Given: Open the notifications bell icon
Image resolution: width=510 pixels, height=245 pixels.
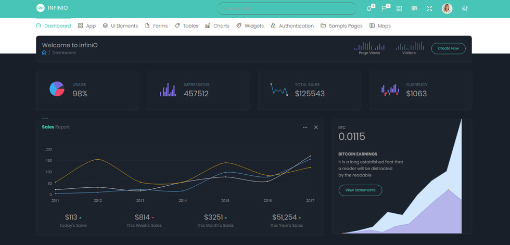Looking at the screenshot, I should point(369,9).
